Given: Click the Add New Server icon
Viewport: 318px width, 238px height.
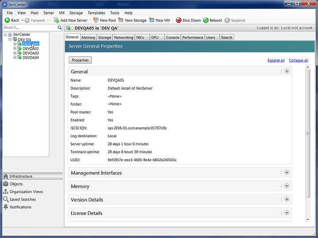Looking at the screenshot, I should 57,20.
